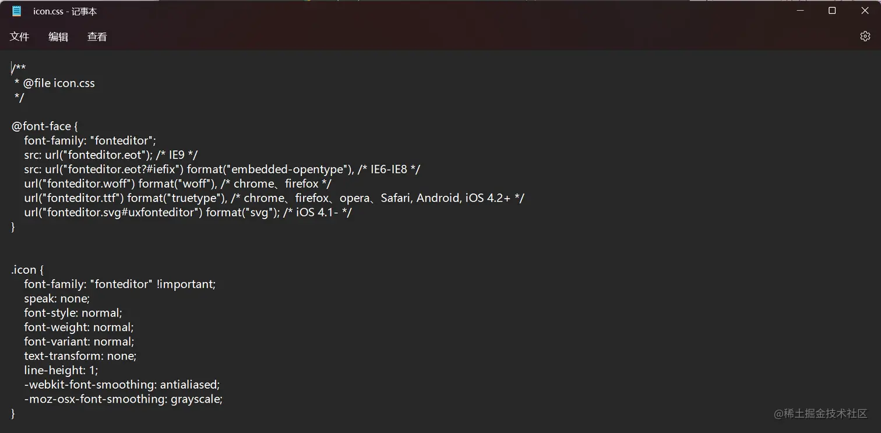Click the "text-transform: none;" line

coord(80,355)
